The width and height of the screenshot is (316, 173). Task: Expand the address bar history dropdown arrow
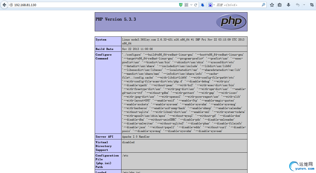click(x=191, y=5)
